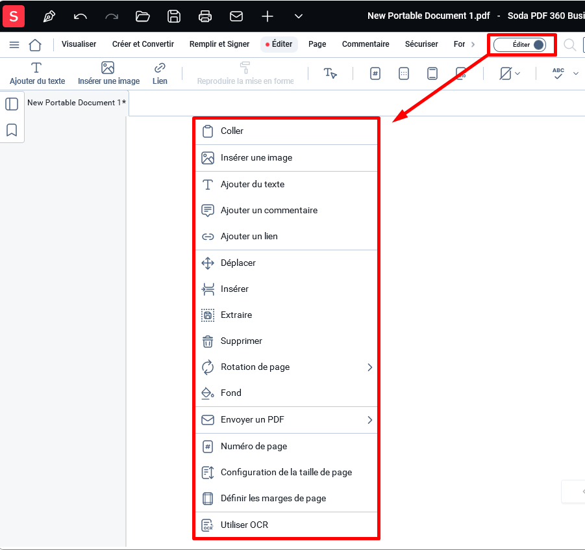
Task: Email the document via envelope icon
Action: 236,16
